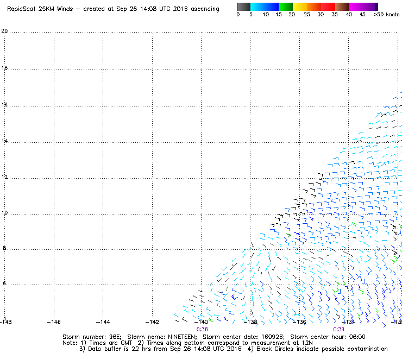Screen dimensions: 402x353
Task: Click the 'Black Circles indicate possible contamination' note
Action: pos(322,349)
